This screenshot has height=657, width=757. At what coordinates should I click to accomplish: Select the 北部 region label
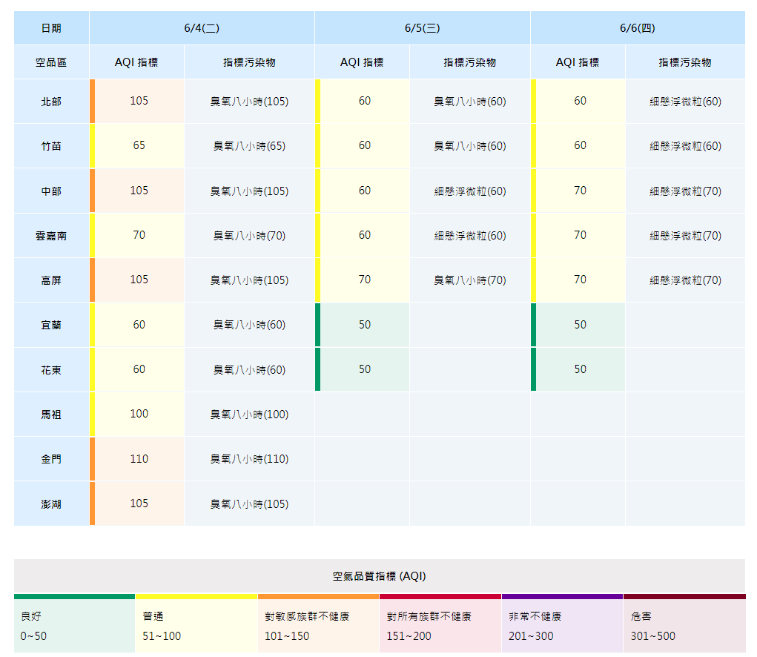tap(50, 101)
